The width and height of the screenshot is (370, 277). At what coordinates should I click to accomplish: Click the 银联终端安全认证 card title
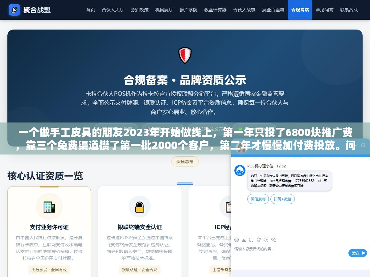(140, 227)
